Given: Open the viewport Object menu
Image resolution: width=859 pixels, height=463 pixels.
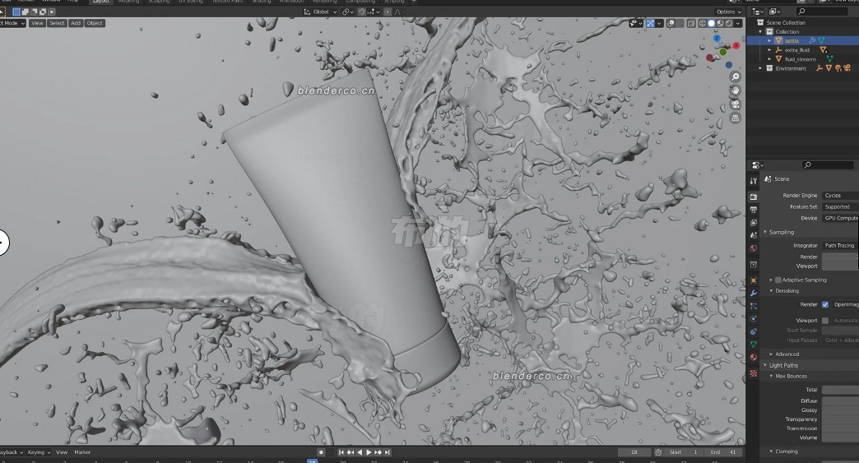Looking at the screenshot, I should coord(95,23).
